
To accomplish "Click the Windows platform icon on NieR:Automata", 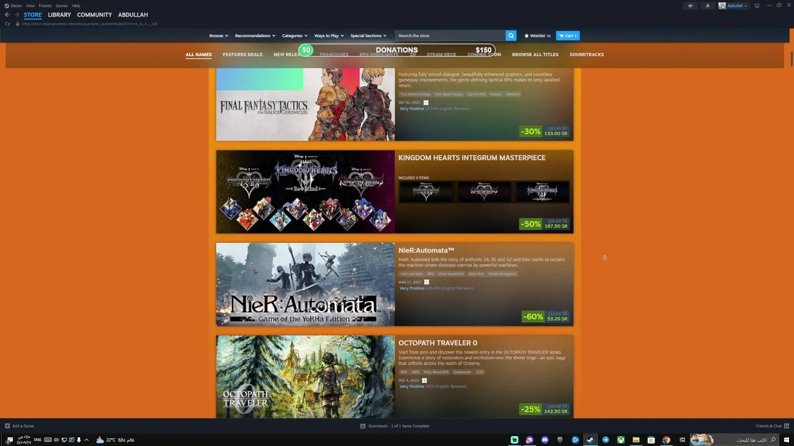I will [x=426, y=282].
